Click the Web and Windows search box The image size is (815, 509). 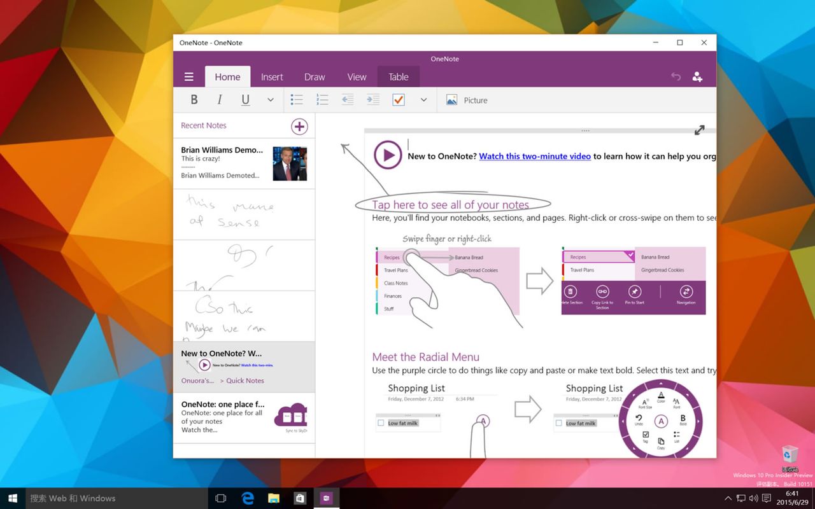point(117,498)
